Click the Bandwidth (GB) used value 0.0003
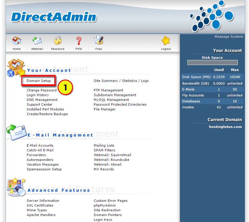The height and width of the screenshot is (222, 249). click(219, 83)
